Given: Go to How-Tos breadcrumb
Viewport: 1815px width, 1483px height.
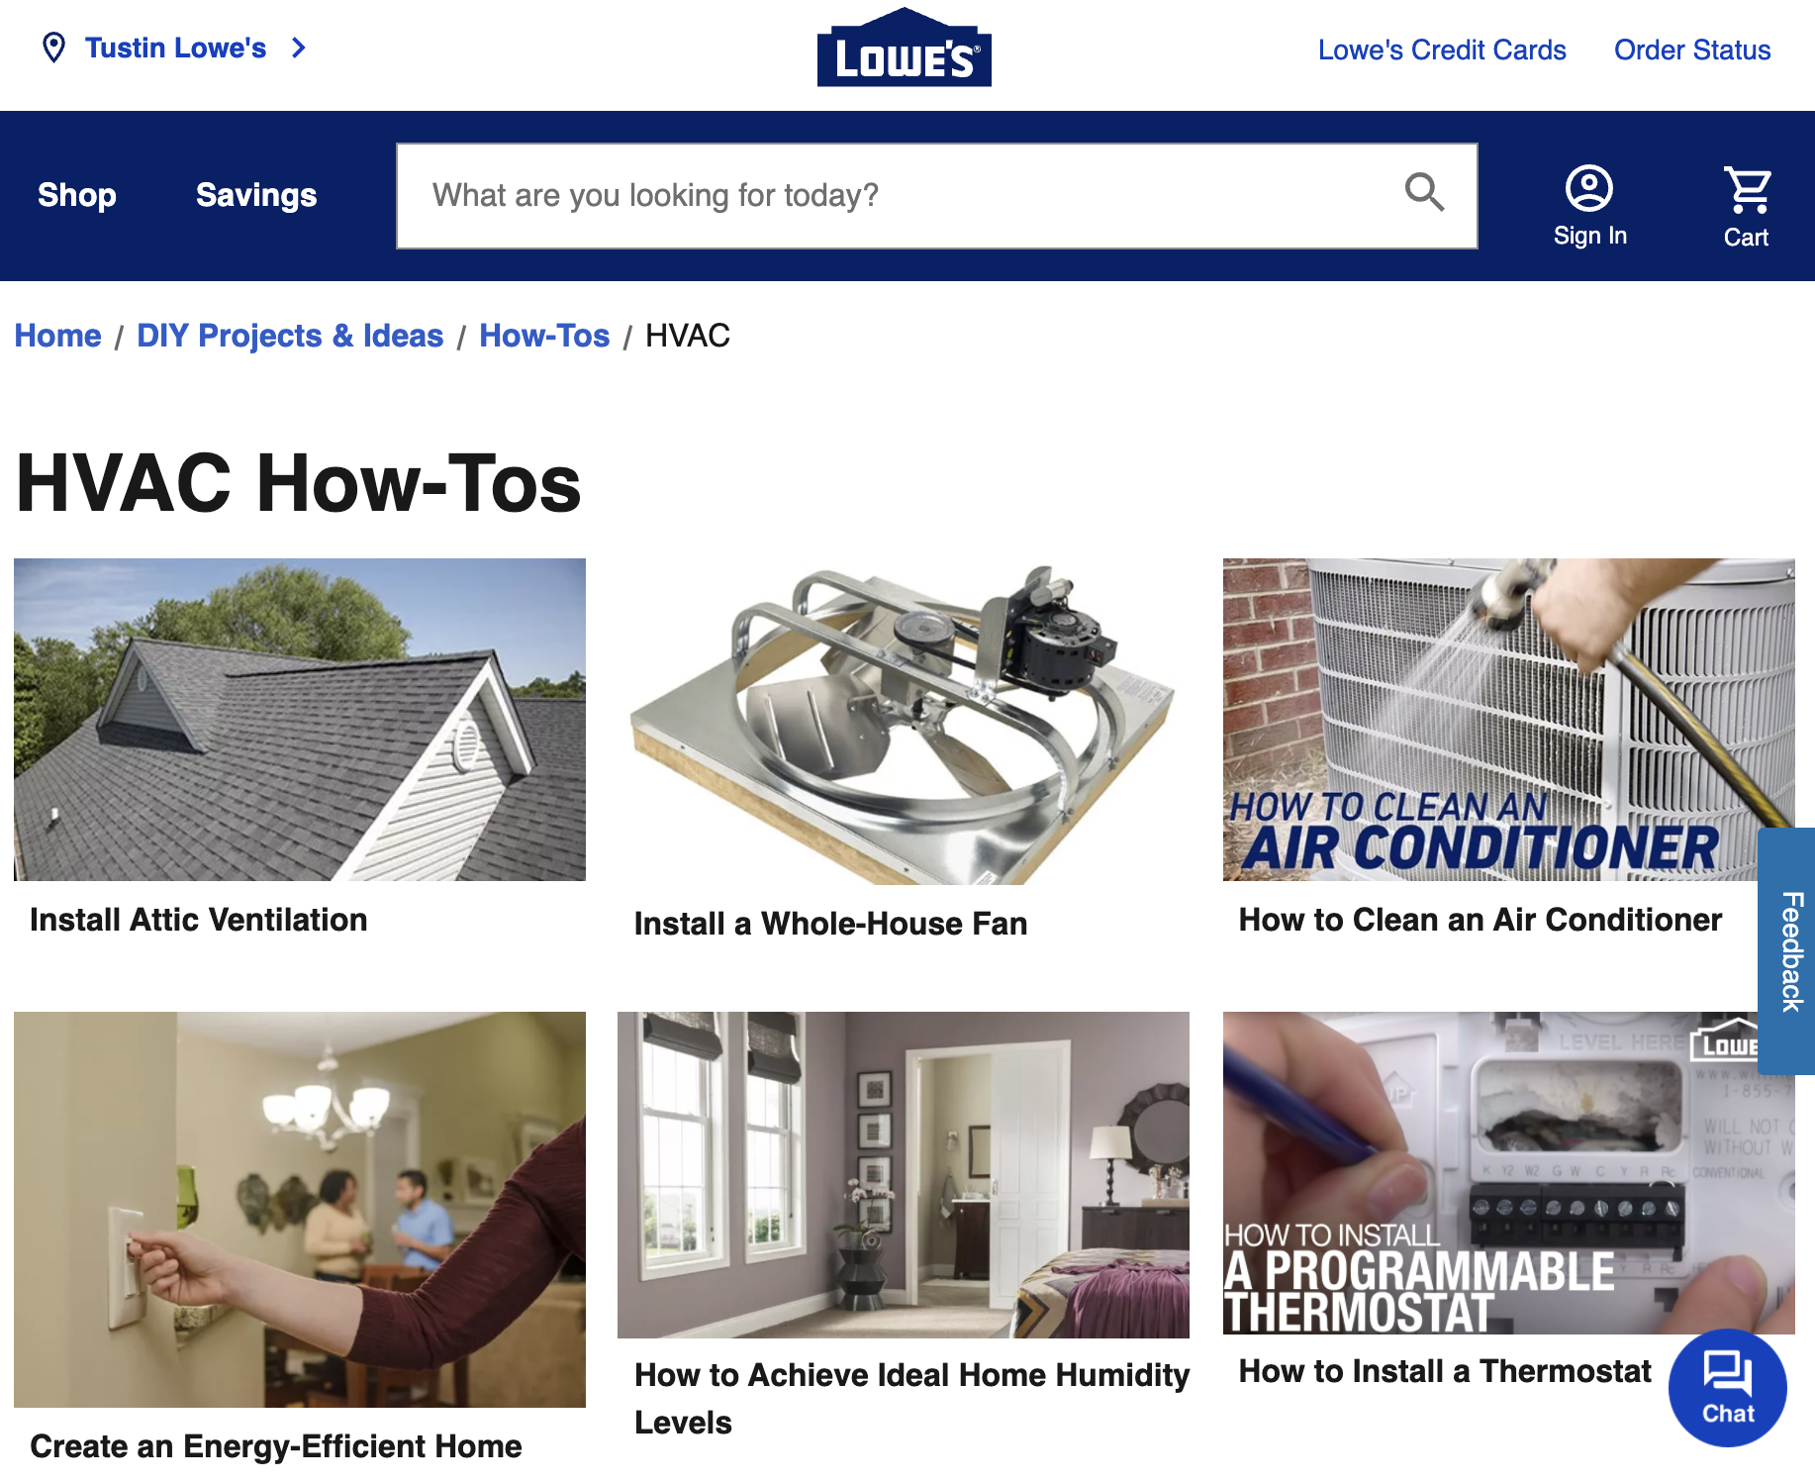Looking at the screenshot, I should [x=544, y=336].
